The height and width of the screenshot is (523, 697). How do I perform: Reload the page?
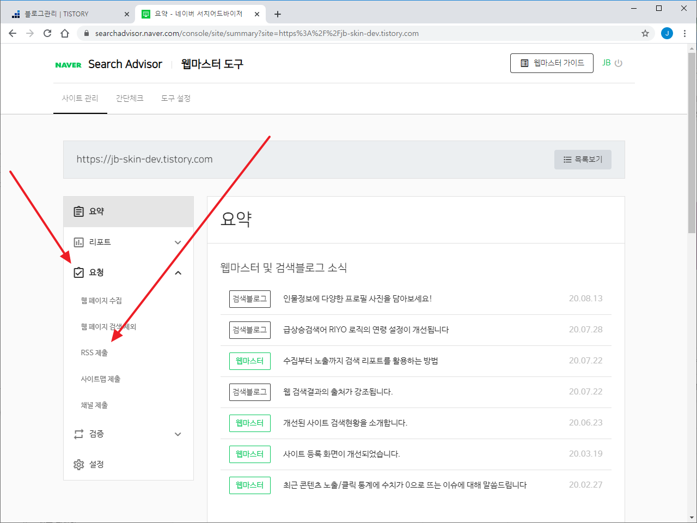point(47,33)
